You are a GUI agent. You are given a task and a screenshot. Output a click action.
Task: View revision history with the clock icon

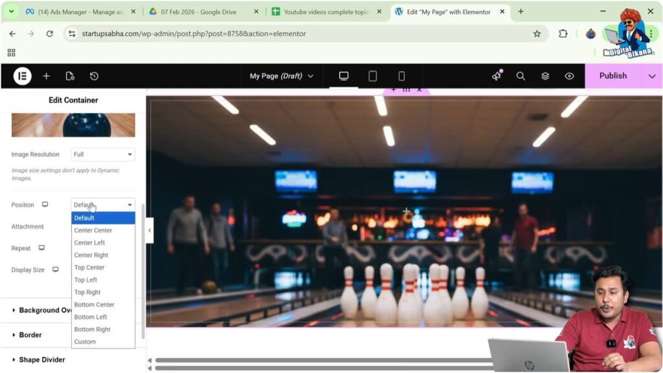point(95,76)
